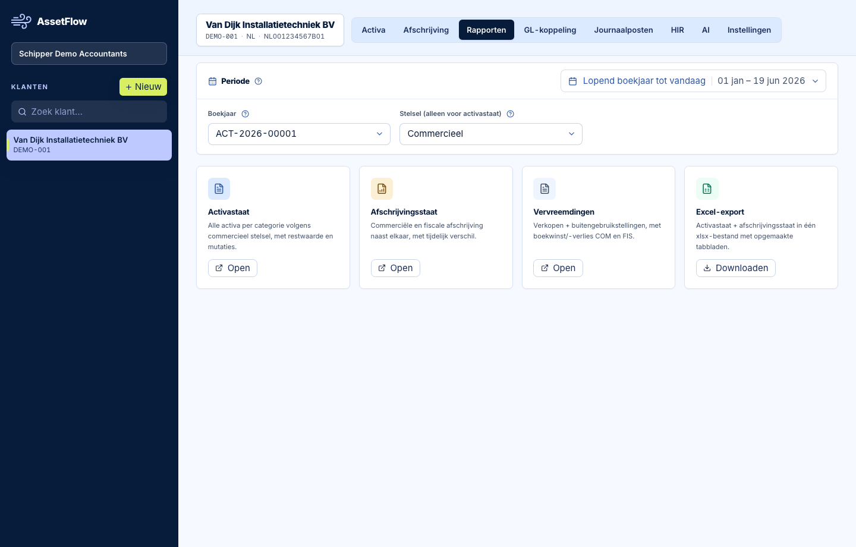This screenshot has width=856, height=547.
Task: Open the Journaalposten tab
Action: (x=624, y=30)
